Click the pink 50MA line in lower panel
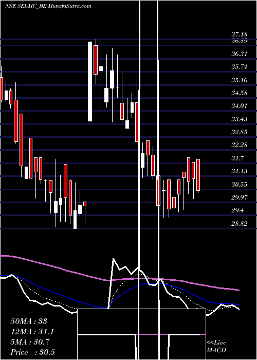This screenshot has width=257, height=360. (x=119, y=279)
